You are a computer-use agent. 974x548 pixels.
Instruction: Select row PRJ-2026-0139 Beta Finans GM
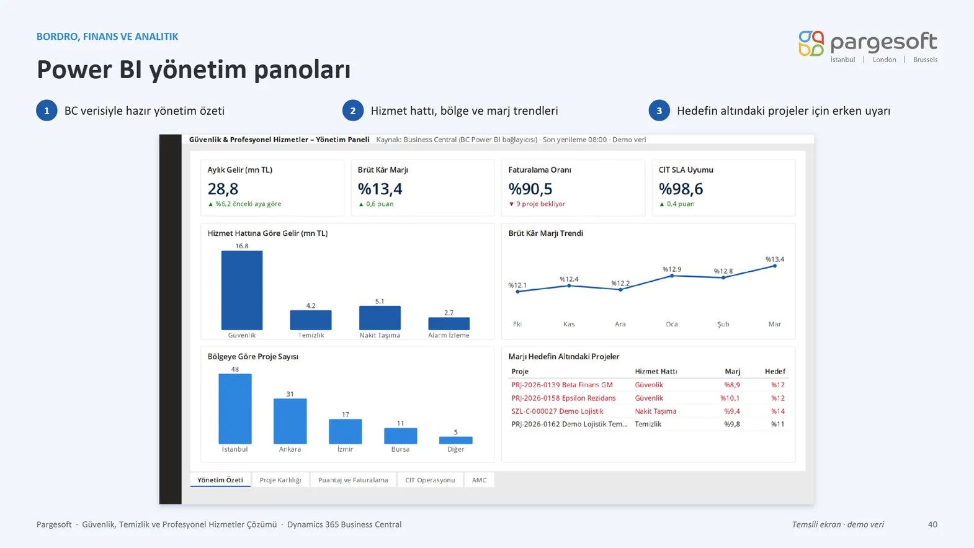pos(648,385)
